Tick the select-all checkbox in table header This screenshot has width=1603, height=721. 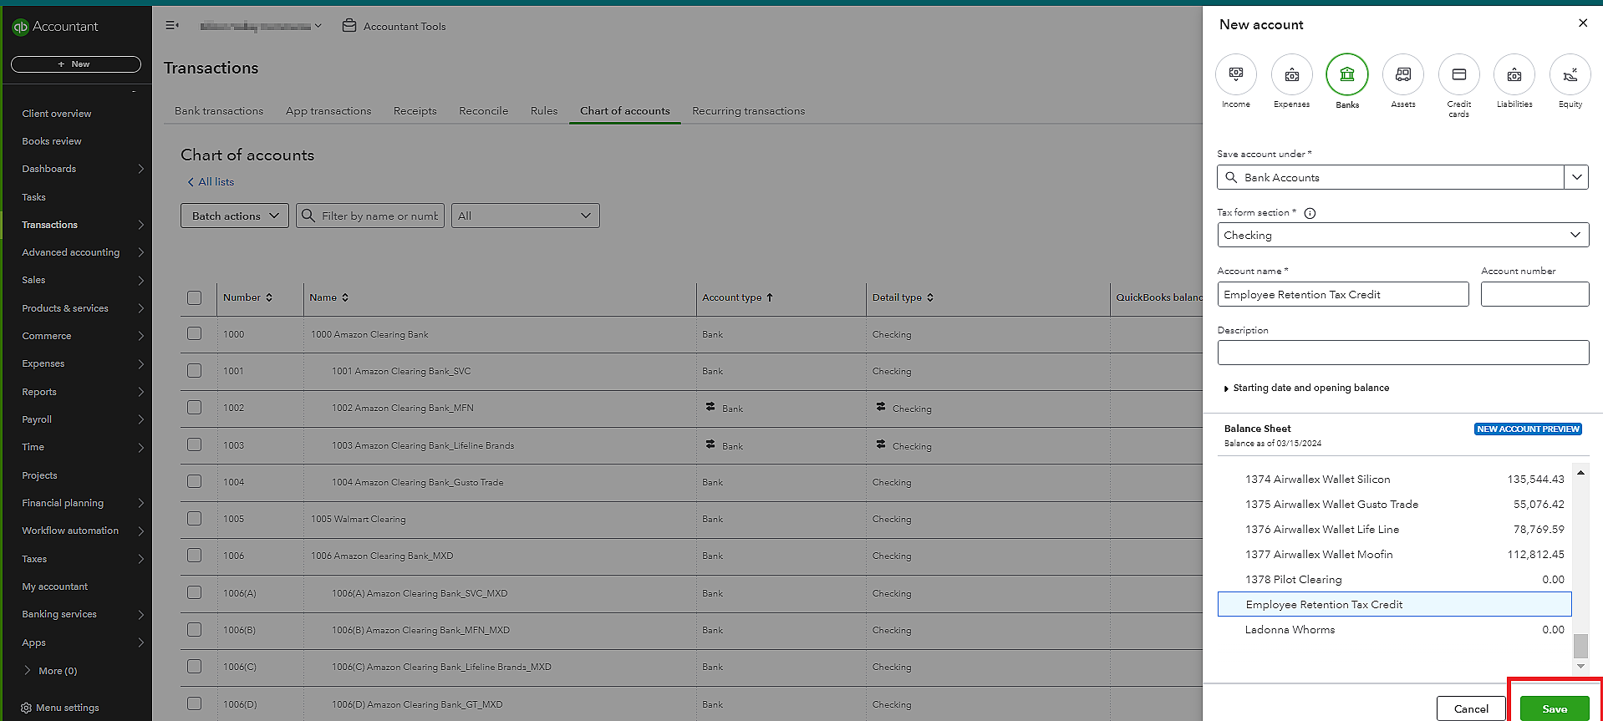195,297
